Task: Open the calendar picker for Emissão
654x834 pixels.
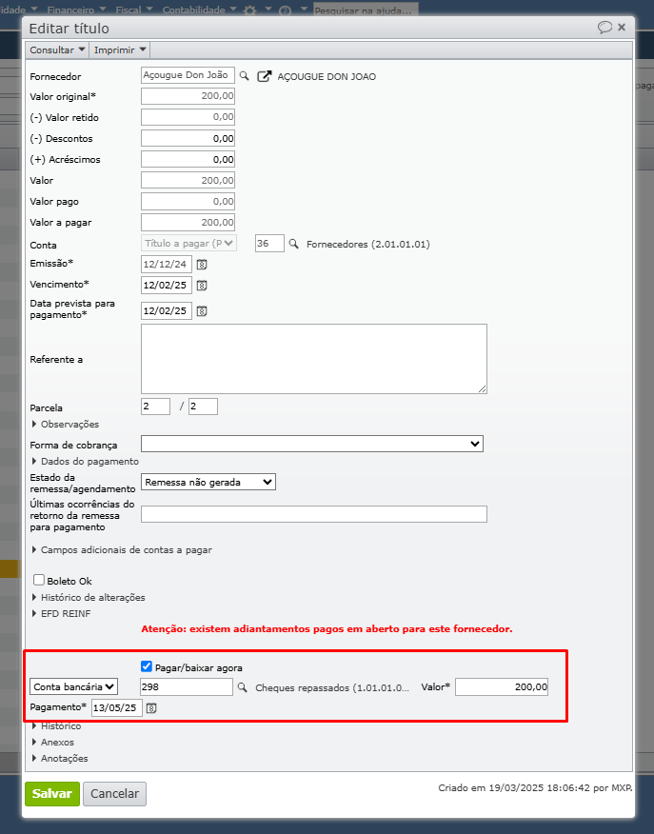Action: 202,265
